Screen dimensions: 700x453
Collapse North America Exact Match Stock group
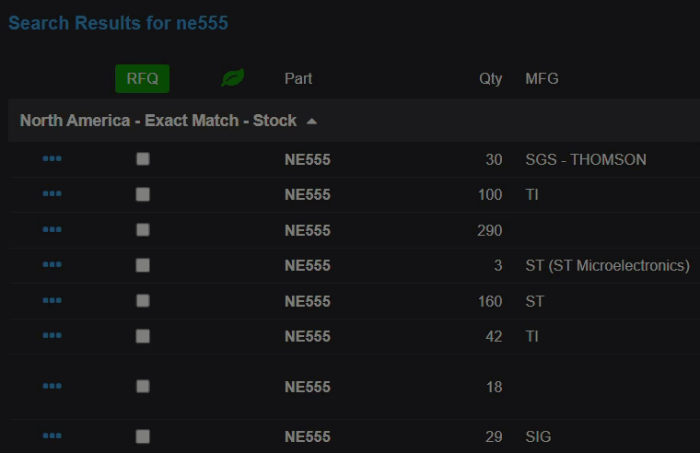[x=311, y=122]
